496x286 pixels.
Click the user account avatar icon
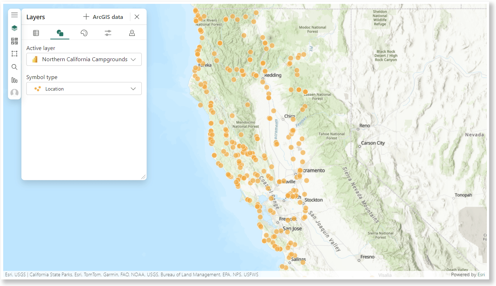[x=14, y=93]
